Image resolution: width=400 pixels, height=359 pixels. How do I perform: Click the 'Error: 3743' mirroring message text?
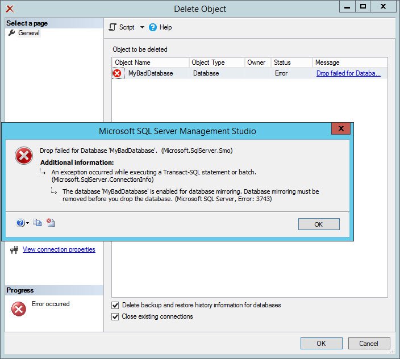point(191,195)
